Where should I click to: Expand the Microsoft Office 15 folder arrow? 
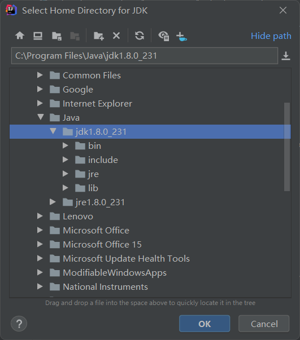(40, 244)
